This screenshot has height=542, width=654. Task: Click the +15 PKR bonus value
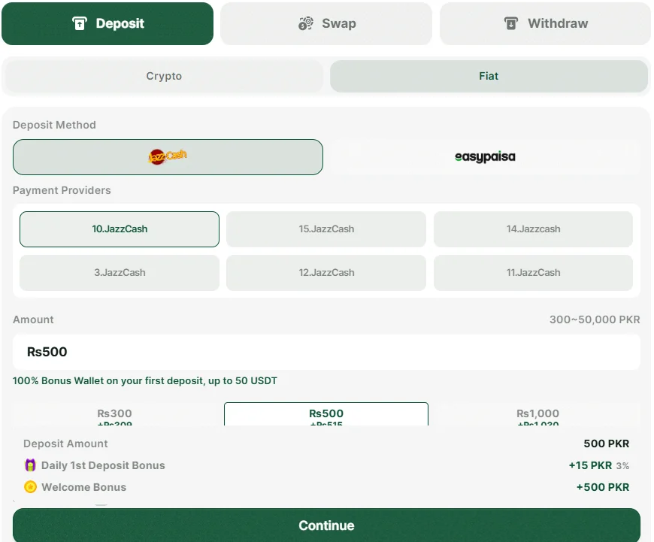[590, 465]
